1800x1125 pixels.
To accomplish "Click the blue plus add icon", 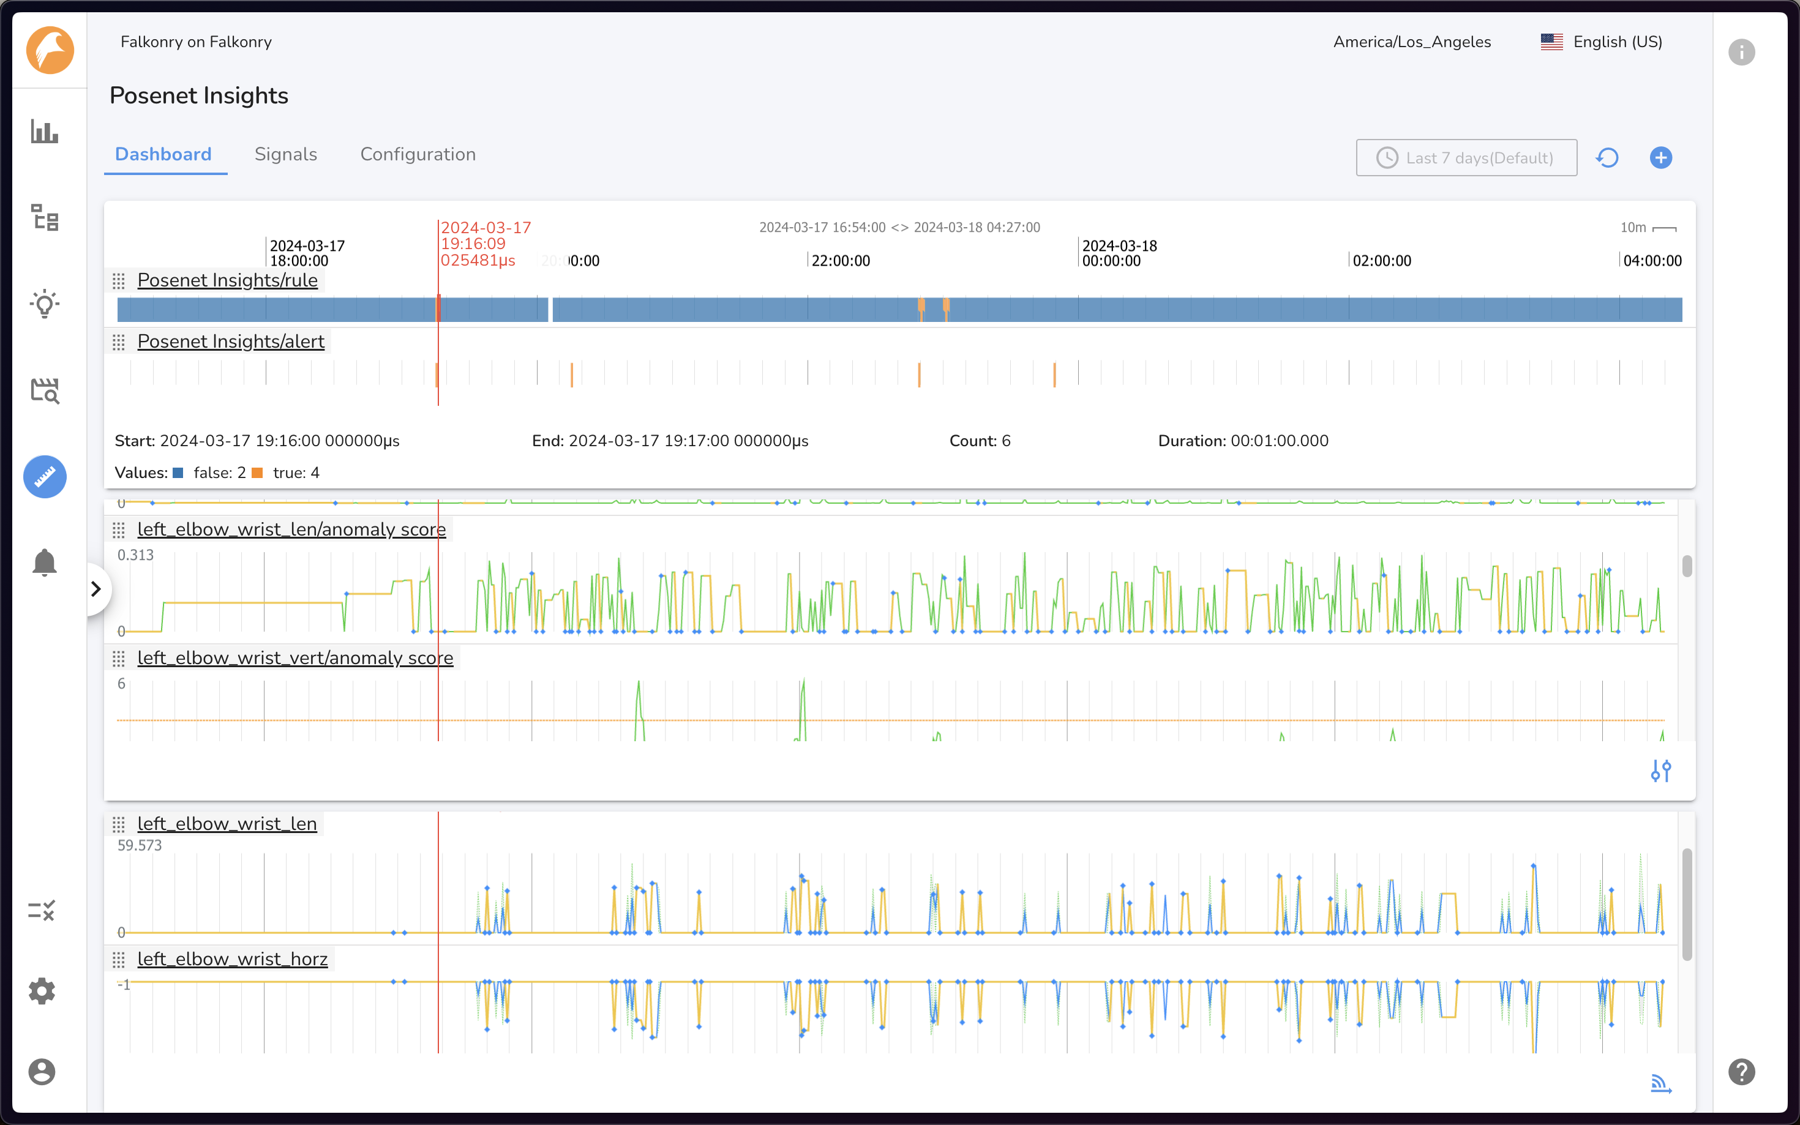I will pyautogui.click(x=1661, y=158).
